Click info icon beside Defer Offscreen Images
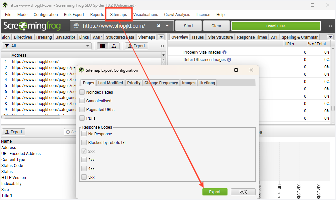 (x=229, y=60)
